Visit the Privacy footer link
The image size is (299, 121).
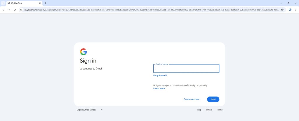[x=209, y=110]
